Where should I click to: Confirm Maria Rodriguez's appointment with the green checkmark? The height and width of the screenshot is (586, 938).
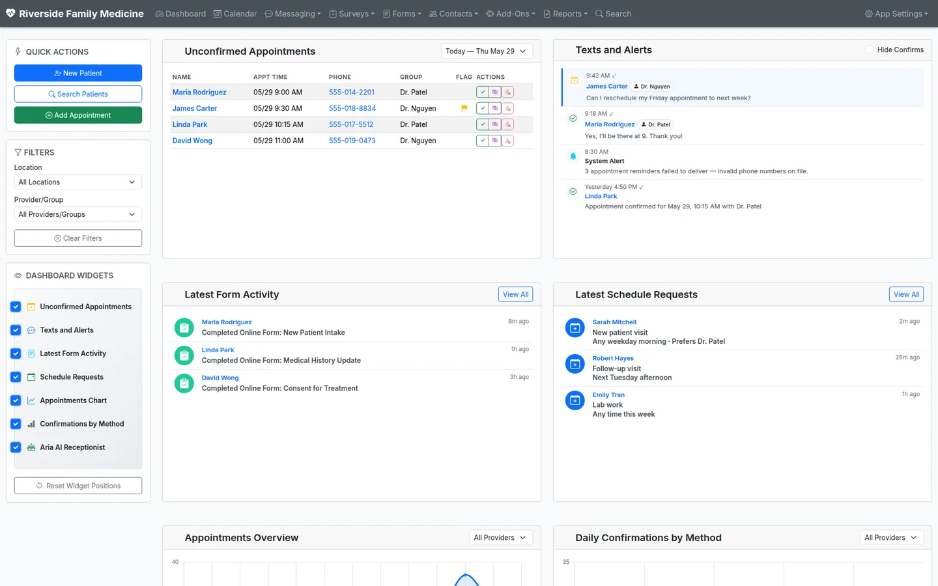point(483,92)
